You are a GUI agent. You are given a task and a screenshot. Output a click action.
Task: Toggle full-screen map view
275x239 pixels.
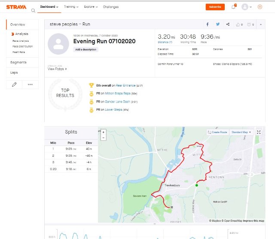[x=259, y=132]
